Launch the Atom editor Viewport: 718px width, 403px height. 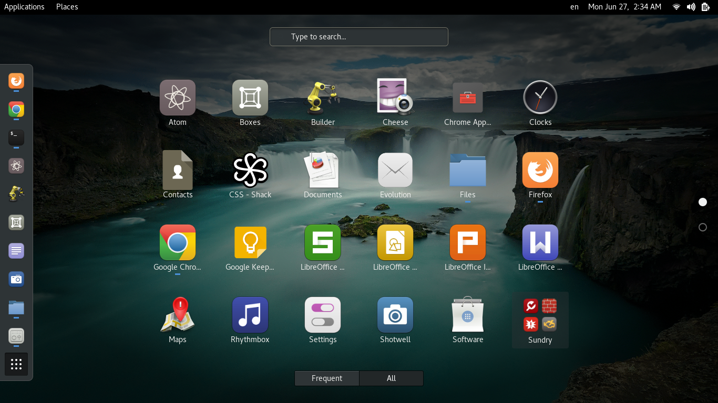click(x=178, y=98)
